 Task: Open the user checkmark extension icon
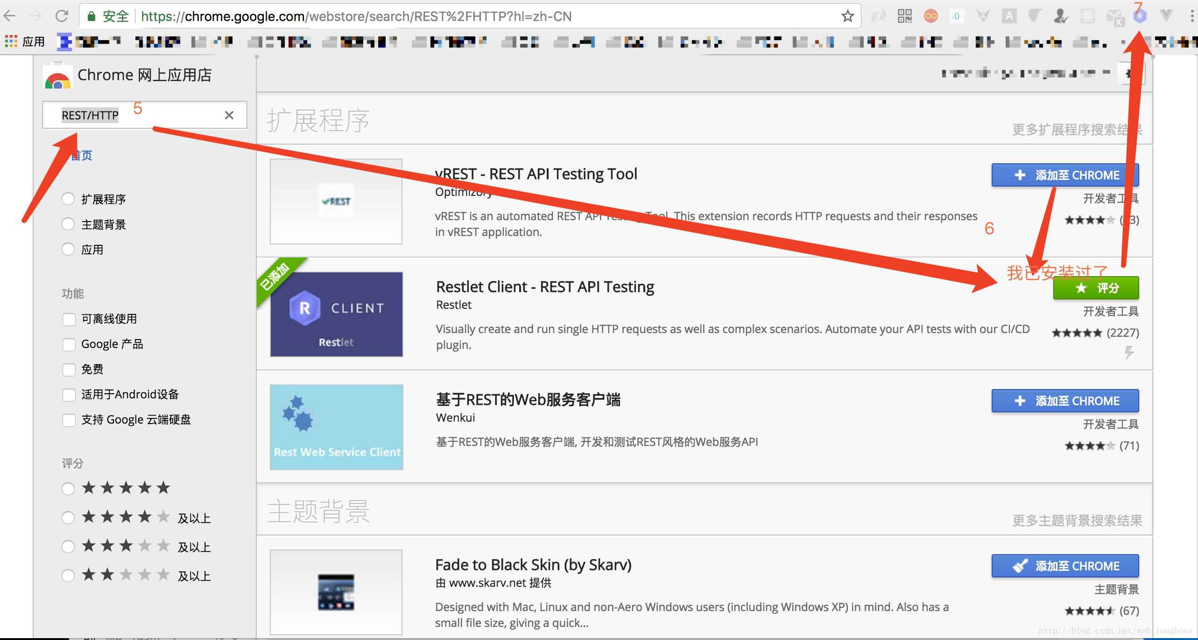[x=1061, y=16]
